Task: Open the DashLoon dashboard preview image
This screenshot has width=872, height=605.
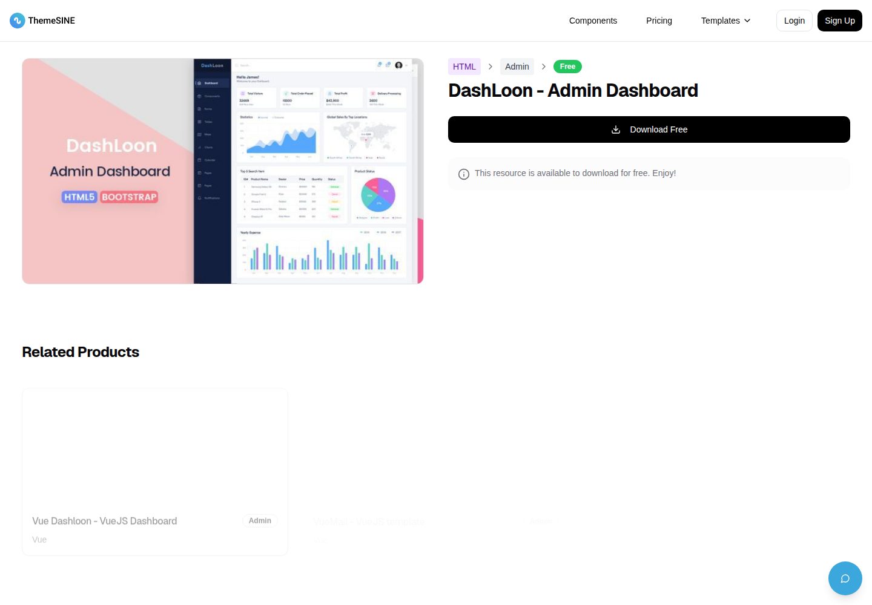Action: [223, 171]
